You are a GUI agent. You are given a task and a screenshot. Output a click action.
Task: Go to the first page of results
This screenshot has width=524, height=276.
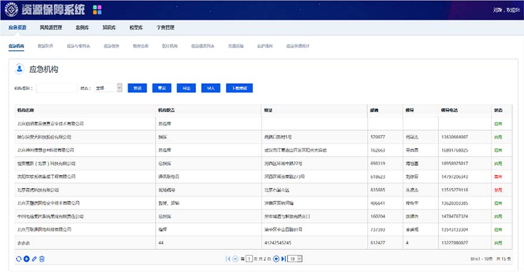(228, 259)
